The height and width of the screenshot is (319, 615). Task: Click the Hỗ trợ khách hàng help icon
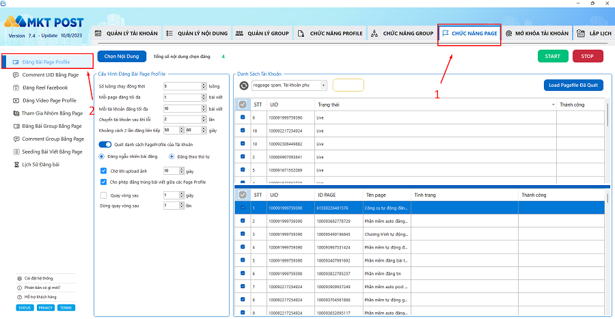(20, 297)
